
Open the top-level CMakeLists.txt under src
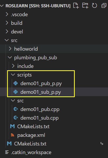point(30,144)
